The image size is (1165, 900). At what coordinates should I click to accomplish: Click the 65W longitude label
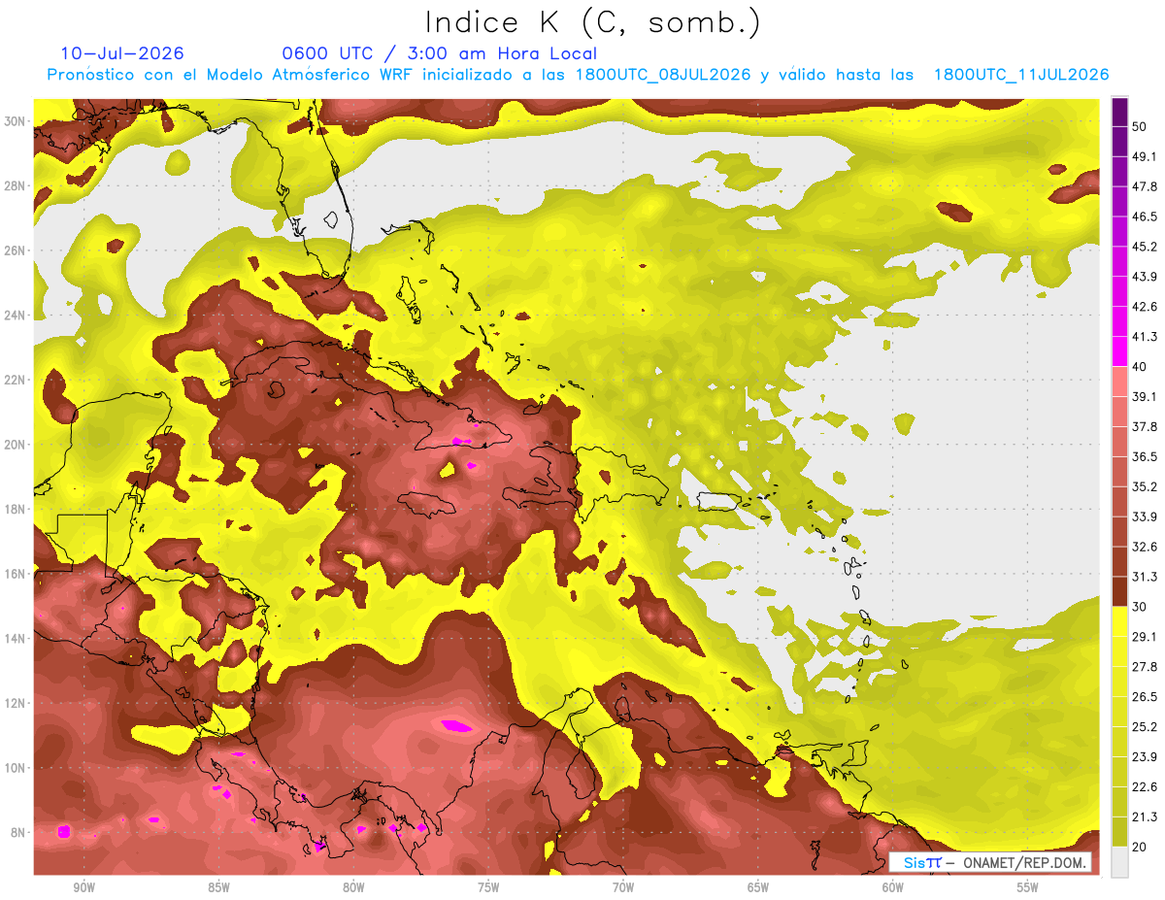pyautogui.click(x=758, y=887)
